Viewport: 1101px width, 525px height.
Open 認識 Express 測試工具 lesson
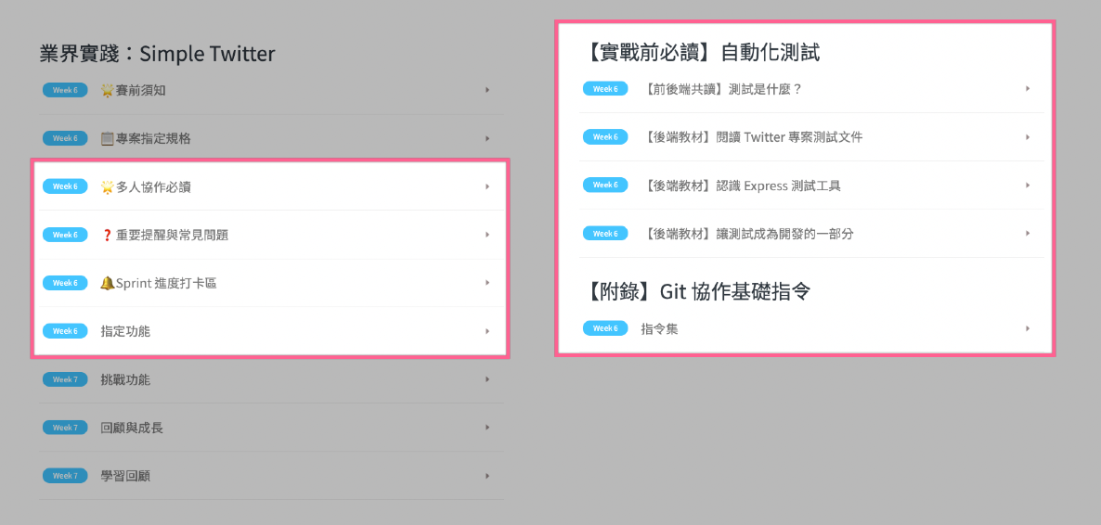pos(741,186)
